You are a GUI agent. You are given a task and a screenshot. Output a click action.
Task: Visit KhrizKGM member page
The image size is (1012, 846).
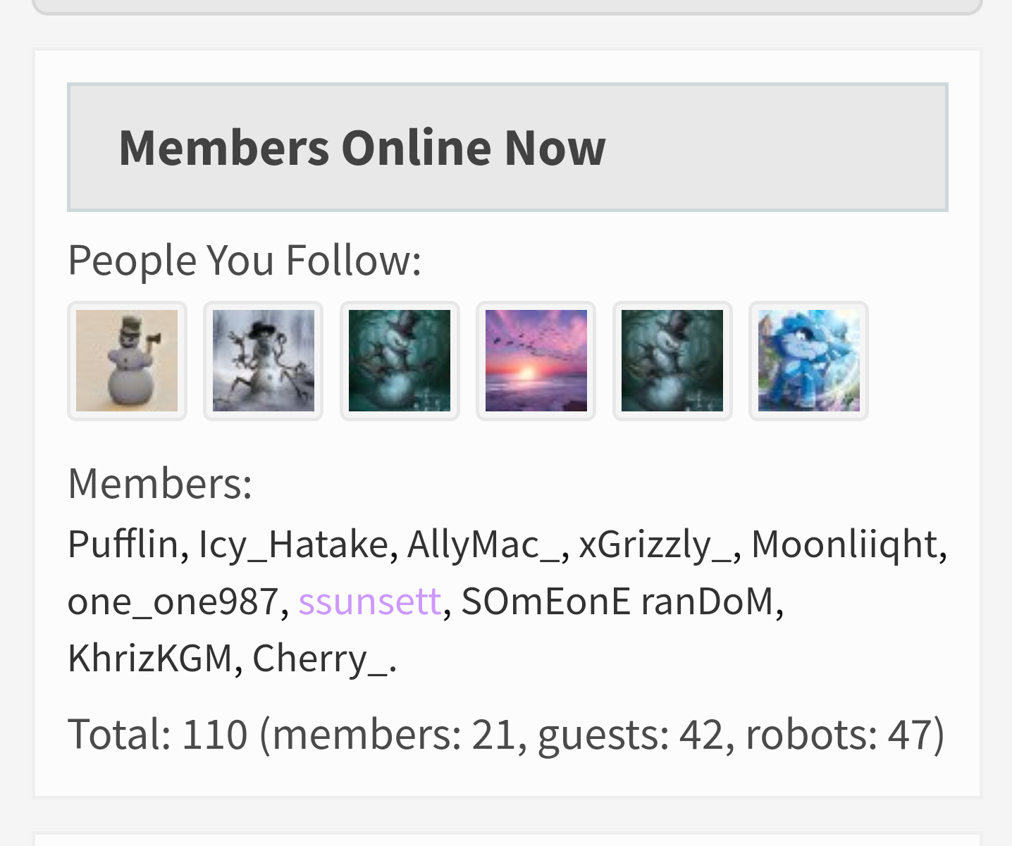click(150, 658)
